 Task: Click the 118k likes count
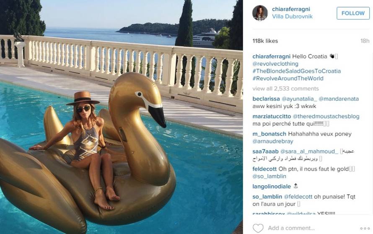pyautogui.click(x=265, y=41)
